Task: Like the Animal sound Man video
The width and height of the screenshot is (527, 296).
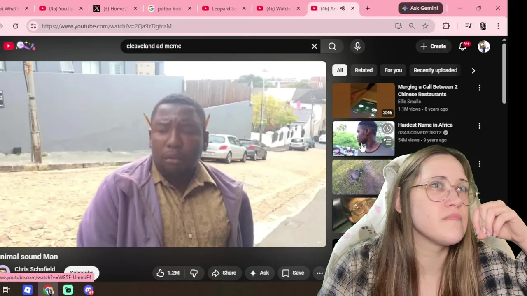Action: (168, 273)
